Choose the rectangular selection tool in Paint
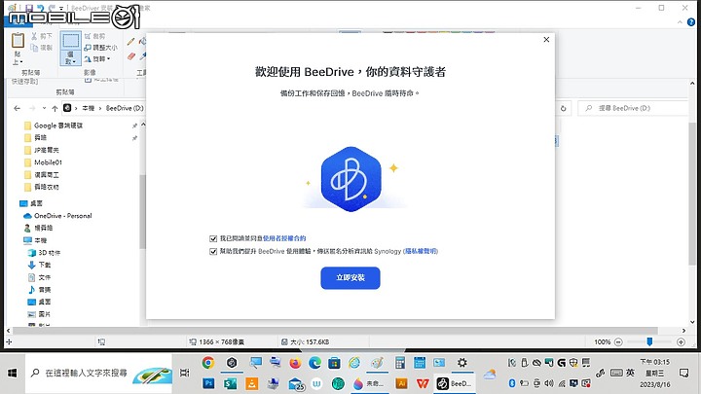This screenshot has height=394, width=701. coord(71,41)
